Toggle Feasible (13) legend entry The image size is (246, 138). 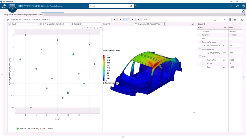34,129
